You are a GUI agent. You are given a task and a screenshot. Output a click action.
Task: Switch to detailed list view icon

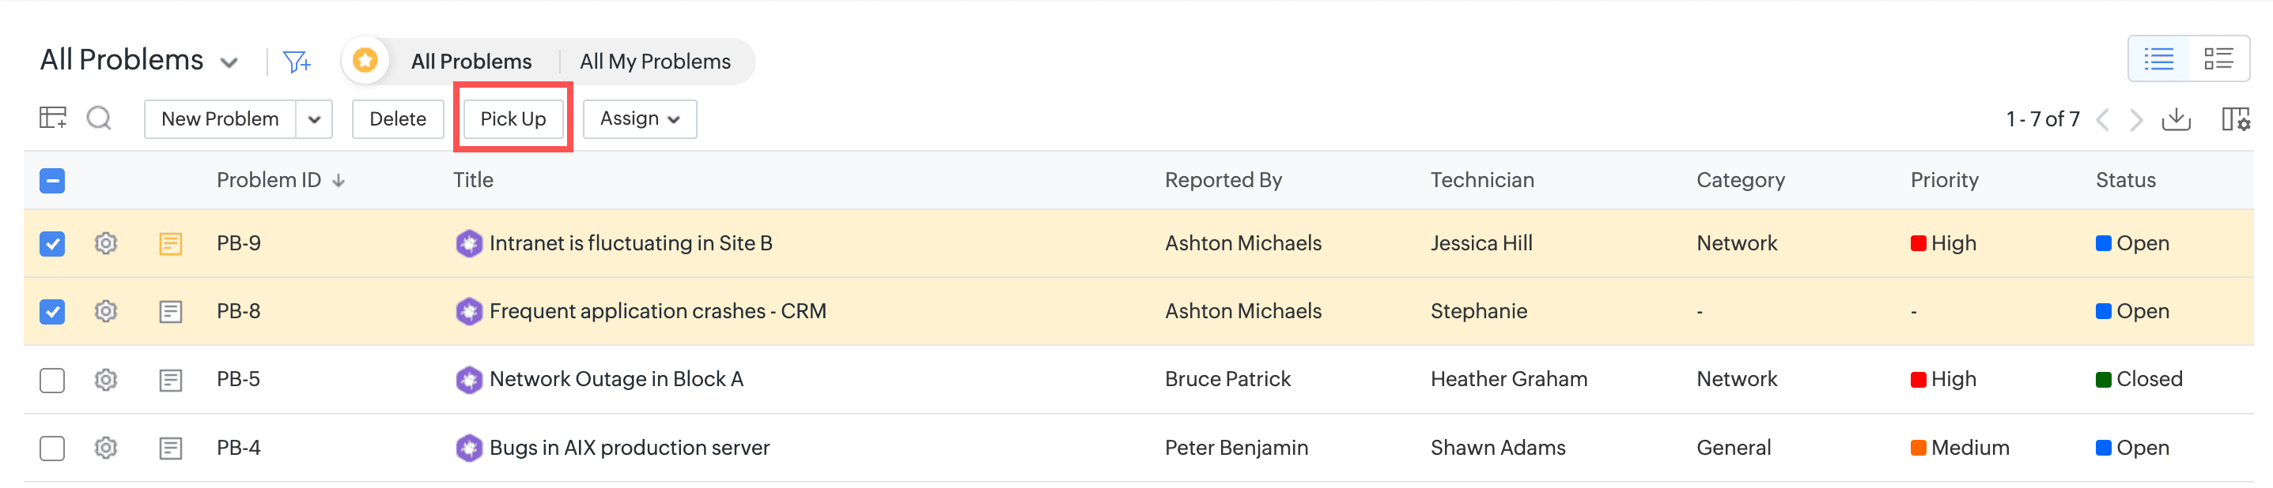2218,59
